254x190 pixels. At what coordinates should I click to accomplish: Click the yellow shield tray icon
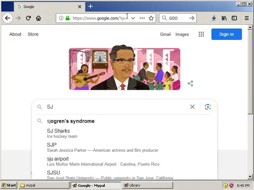(225, 185)
